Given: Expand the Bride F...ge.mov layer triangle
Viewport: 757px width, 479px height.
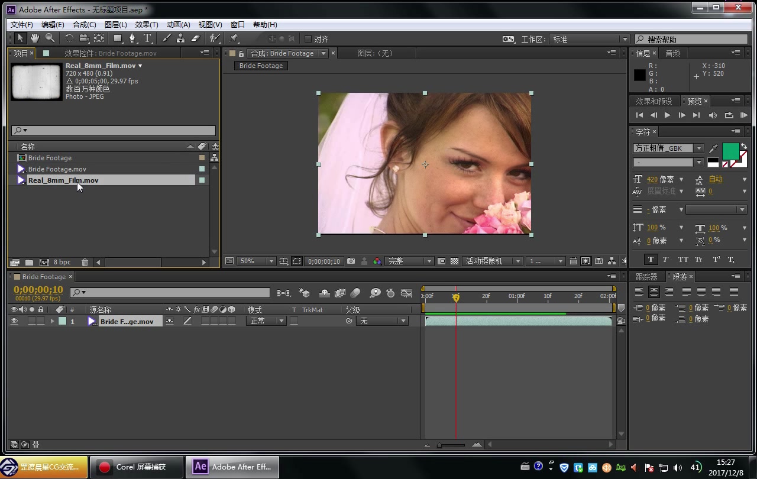Looking at the screenshot, I should (52, 321).
